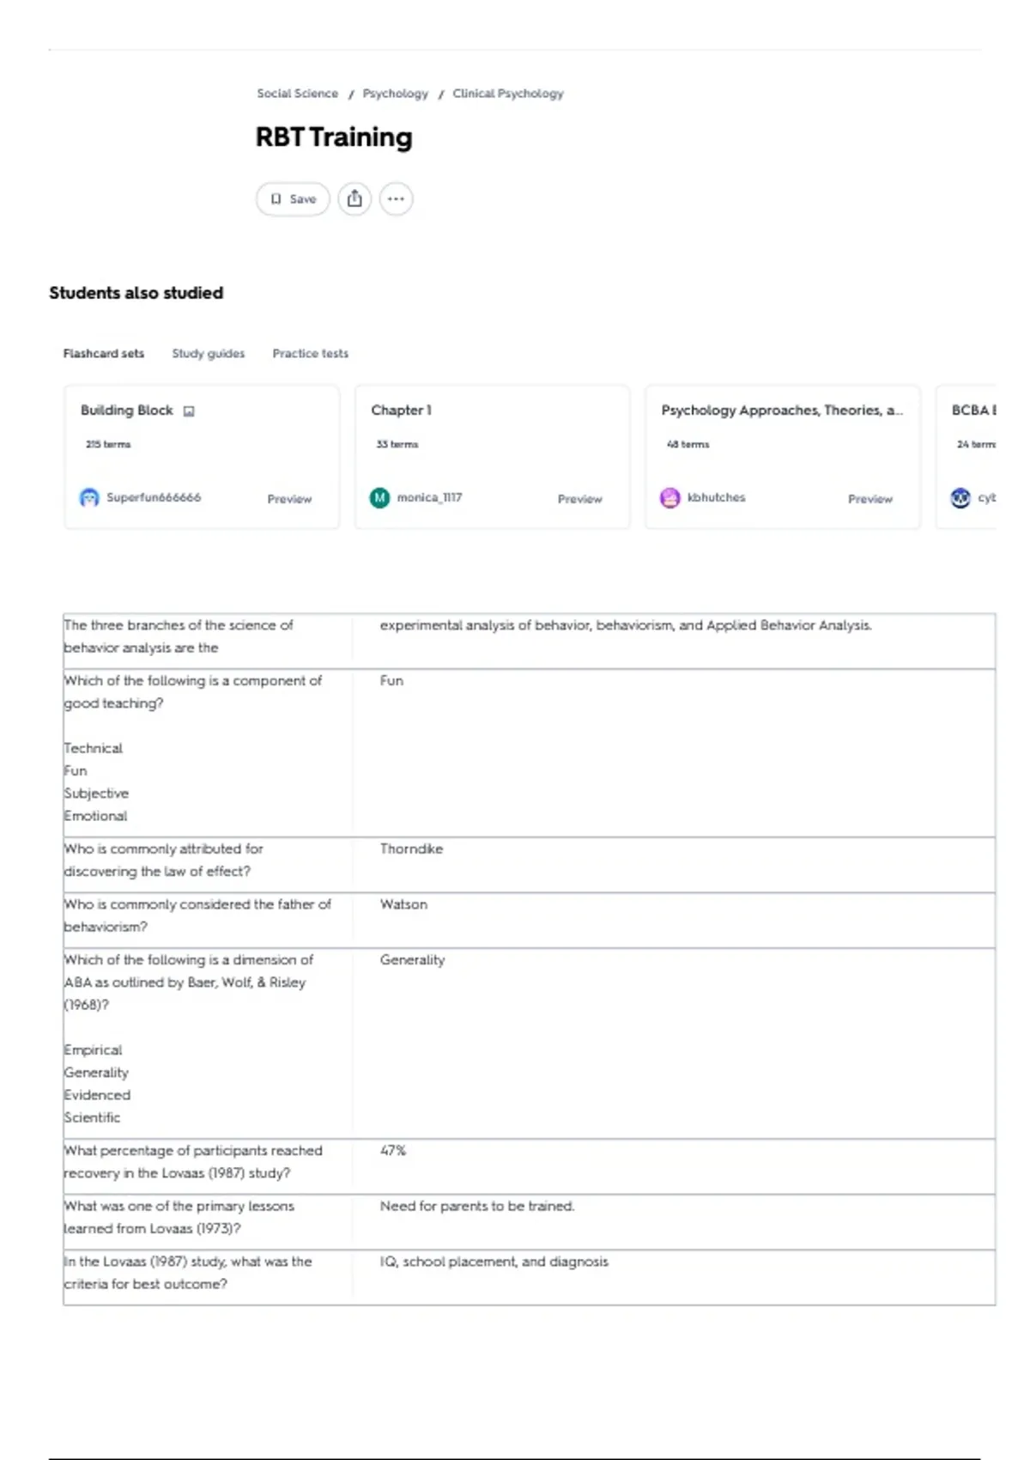Preview the Building Block set
This screenshot has width=1030, height=1460.
[289, 499]
